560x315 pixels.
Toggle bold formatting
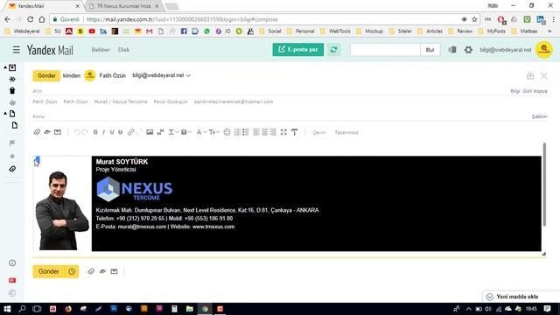[x=95, y=132]
